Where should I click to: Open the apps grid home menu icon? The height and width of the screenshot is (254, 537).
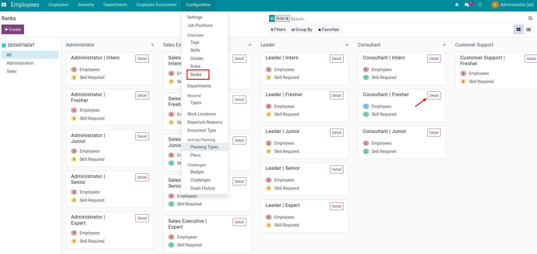[x=4, y=5]
